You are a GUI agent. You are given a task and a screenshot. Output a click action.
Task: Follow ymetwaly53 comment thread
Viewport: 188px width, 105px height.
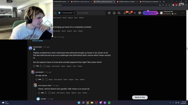(x=82, y=80)
